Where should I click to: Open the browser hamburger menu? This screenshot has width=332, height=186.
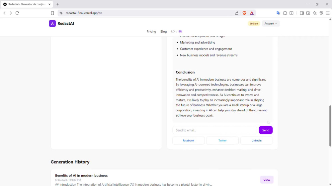click(328, 13)
